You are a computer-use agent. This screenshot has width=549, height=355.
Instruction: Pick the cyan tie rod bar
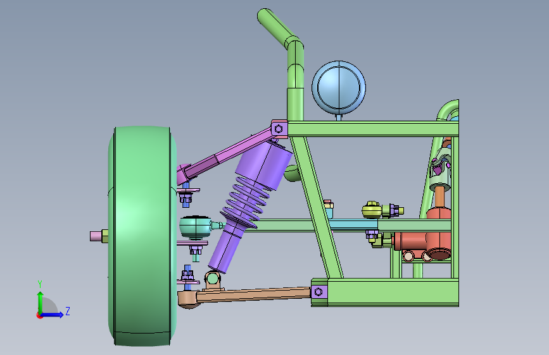point(353,225)
